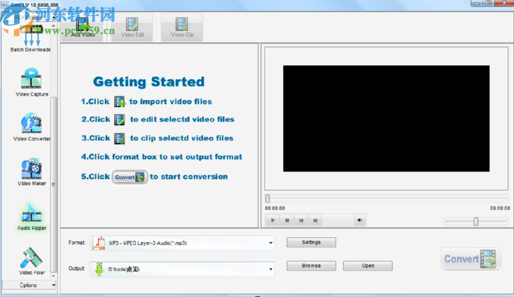Click the total duration 00:00:00 label

coord(500,208)
